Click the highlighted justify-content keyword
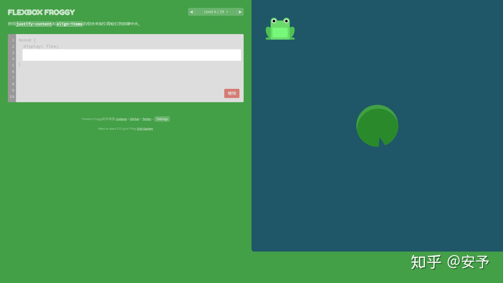The image size is (503, 283). [34, 24]
